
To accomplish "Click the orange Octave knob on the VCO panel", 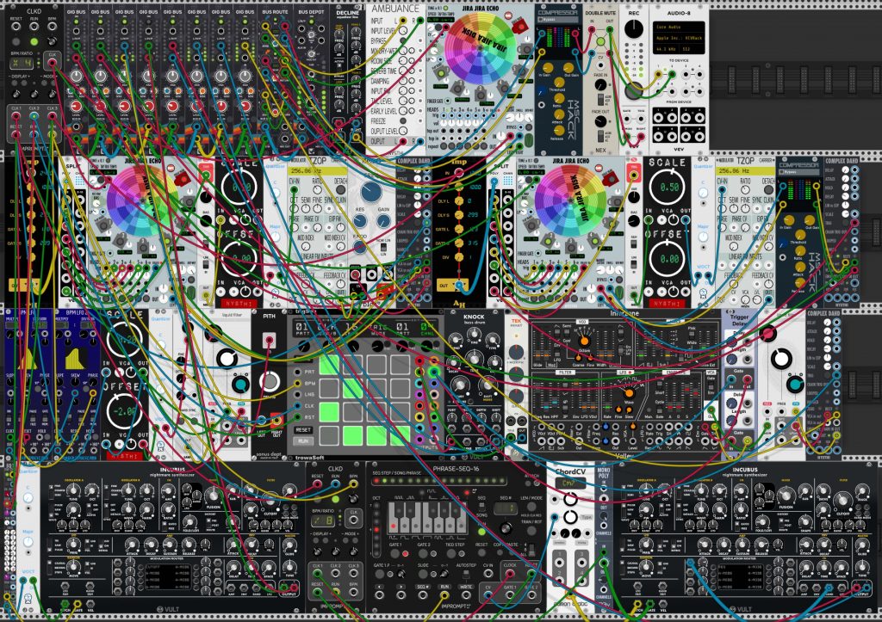I will tap(585, 341).
